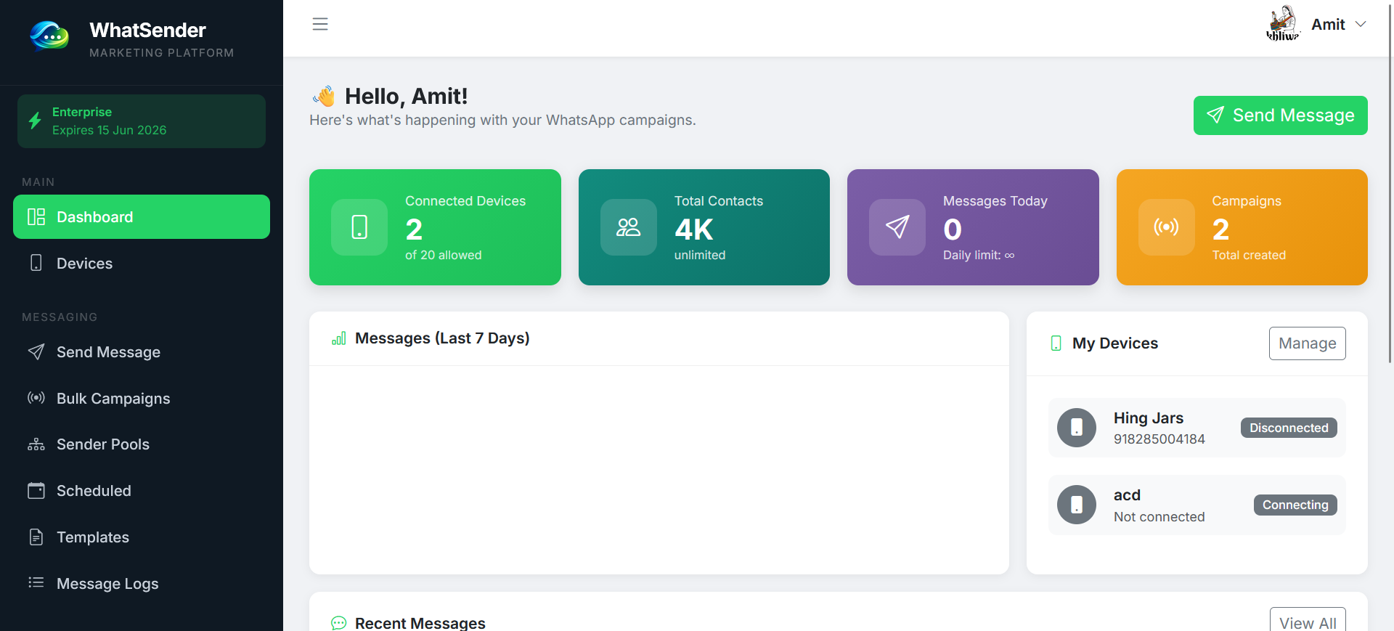The image size is (1394, 631).
Task: Click the Disconnected status badge
Action: point(1289,428)
